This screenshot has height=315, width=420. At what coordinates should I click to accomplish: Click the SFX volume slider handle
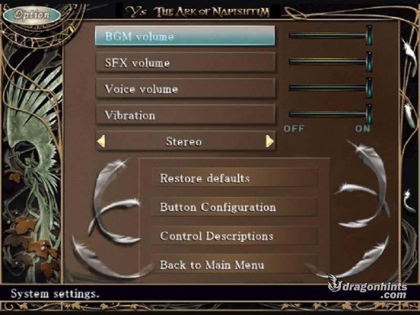click(x=369, y=61)
